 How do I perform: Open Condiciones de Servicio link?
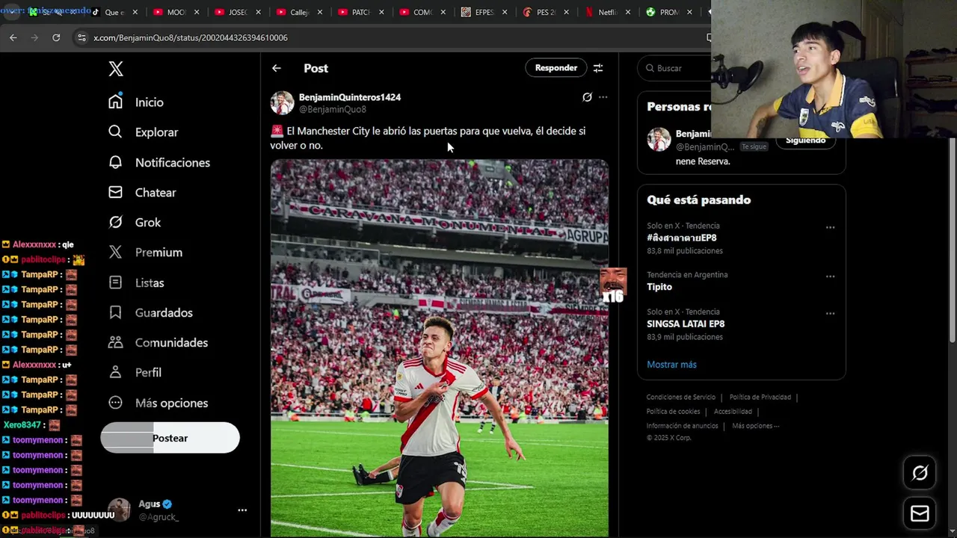tap(681, 398)
